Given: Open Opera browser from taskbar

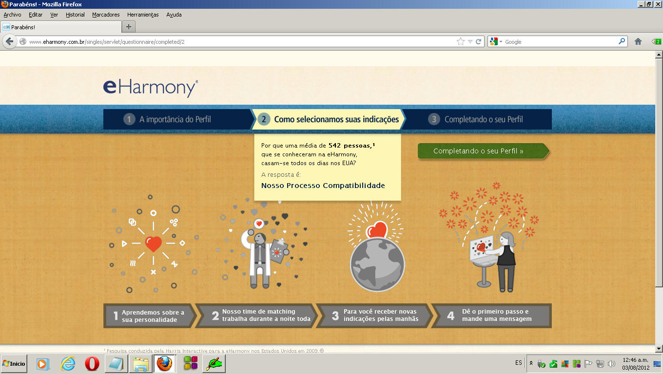Looking at the screenshot, I should pos(92,364).
